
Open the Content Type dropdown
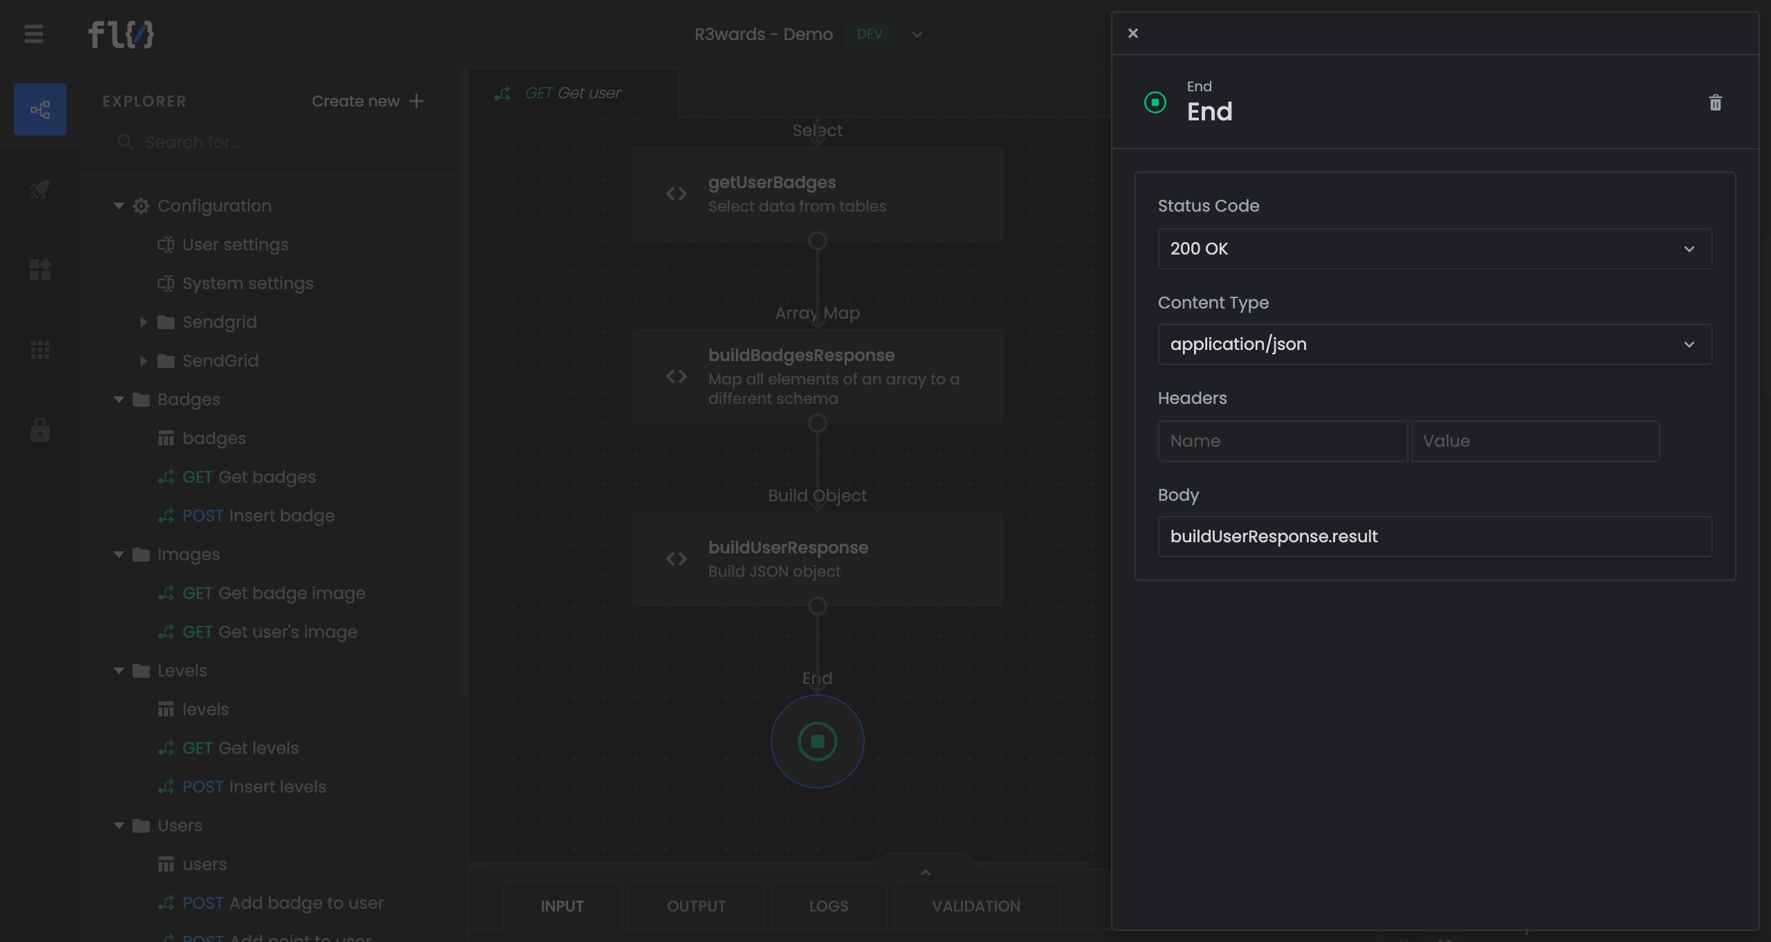pos(1435,344)
